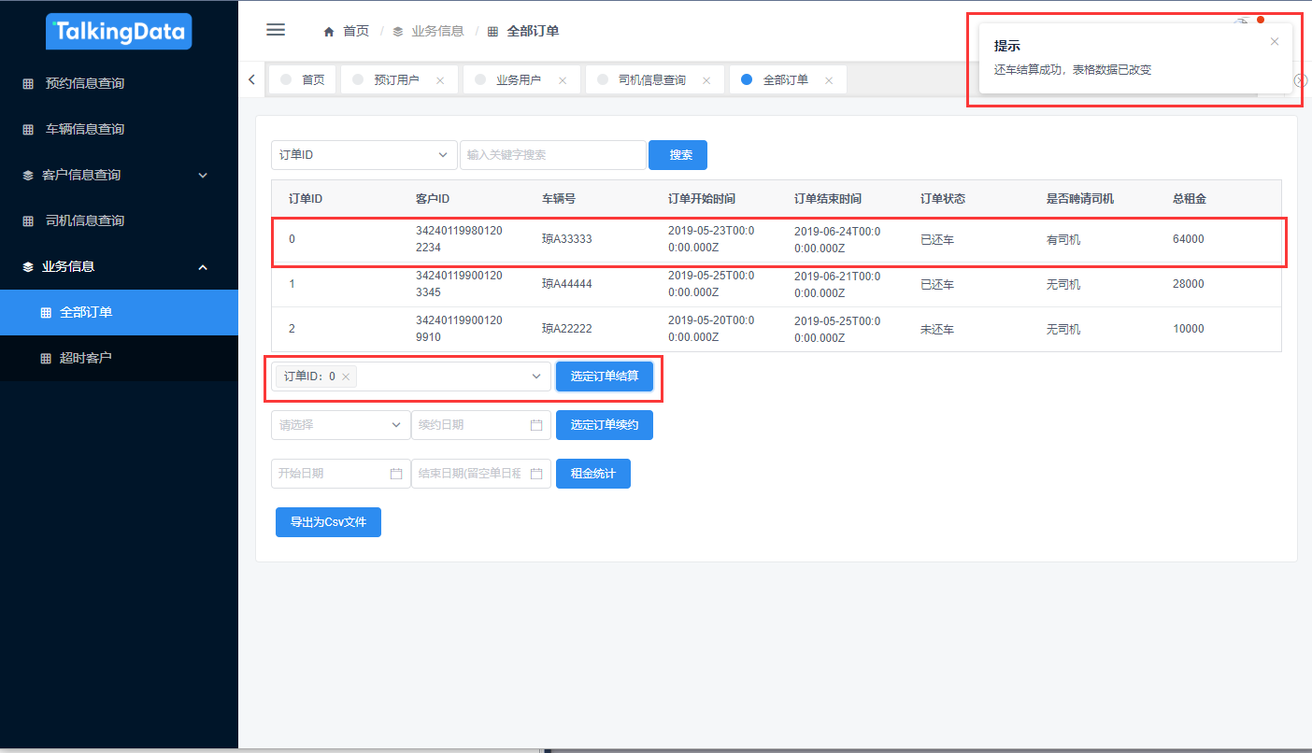Remove the 订单ID: 0 tag
1312x753 pixels.
coord(346,376)
